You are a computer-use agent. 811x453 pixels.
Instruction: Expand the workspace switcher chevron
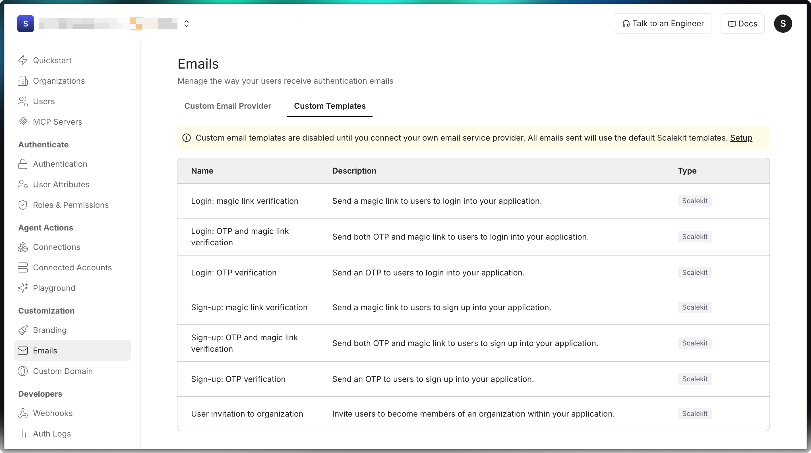point(186,24)
